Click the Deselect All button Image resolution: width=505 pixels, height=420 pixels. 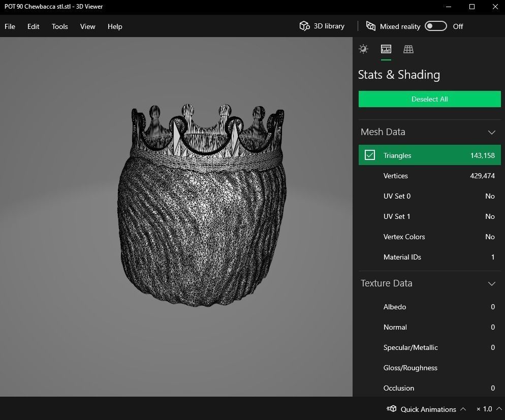[x=430, y=99]
